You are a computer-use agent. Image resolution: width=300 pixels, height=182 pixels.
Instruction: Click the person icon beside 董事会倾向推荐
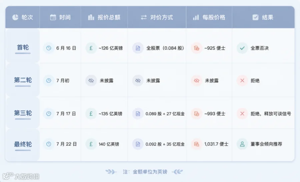pyautogui.click(x=242, y=144)
